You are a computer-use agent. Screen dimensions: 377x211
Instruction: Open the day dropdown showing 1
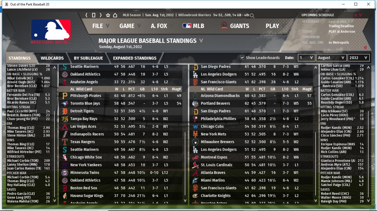click(x=306, y=58)
